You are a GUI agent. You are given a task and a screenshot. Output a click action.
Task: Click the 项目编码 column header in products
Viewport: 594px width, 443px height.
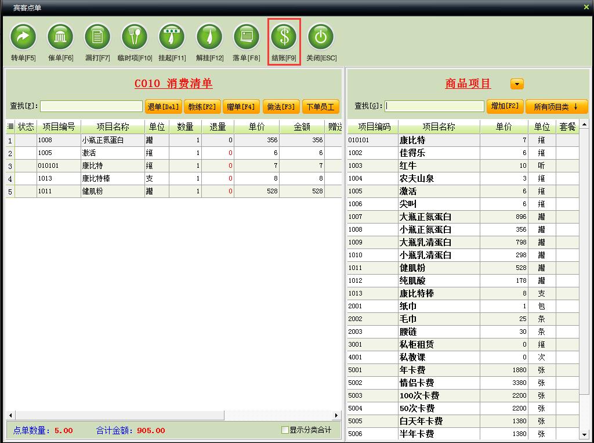point(373,127)
